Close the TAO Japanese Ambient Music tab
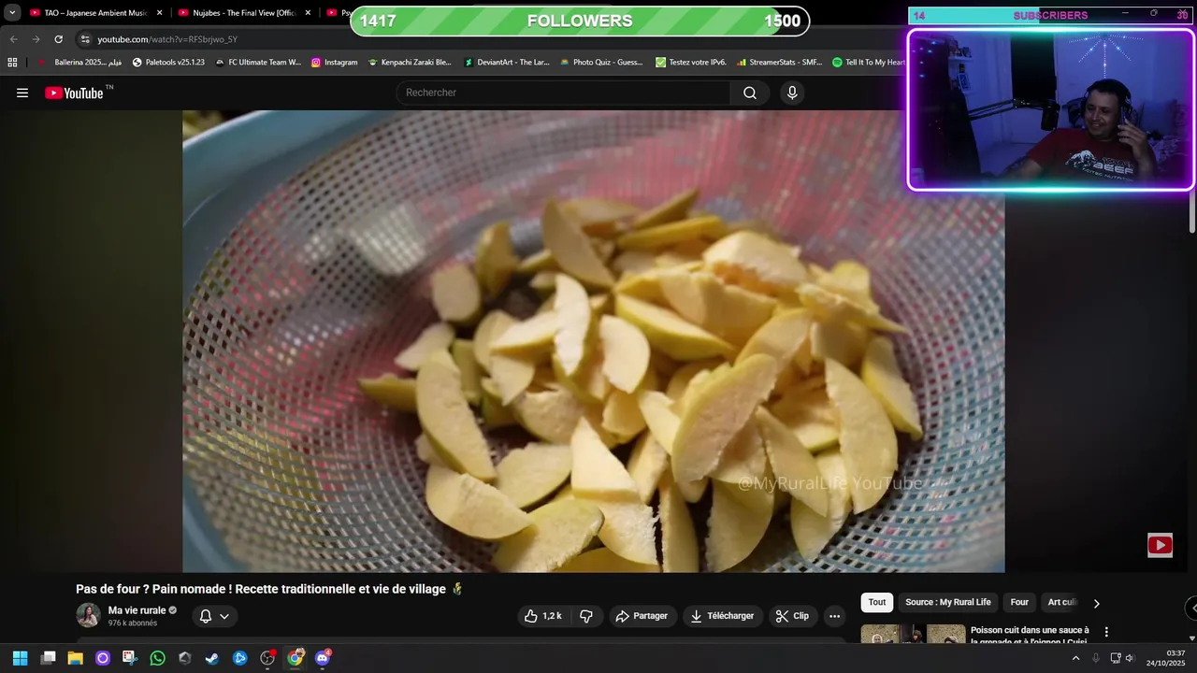 159,13
